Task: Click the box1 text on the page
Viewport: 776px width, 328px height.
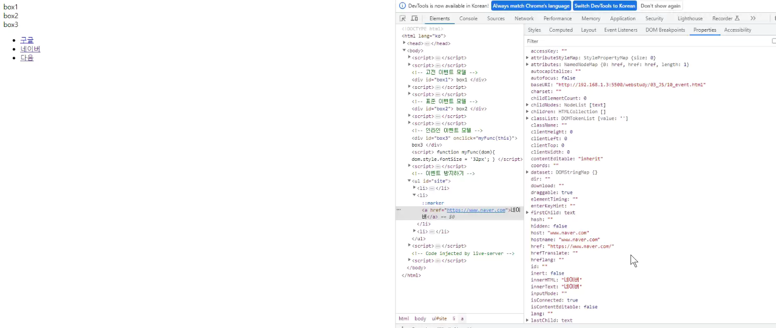Action: pos(11,7)
